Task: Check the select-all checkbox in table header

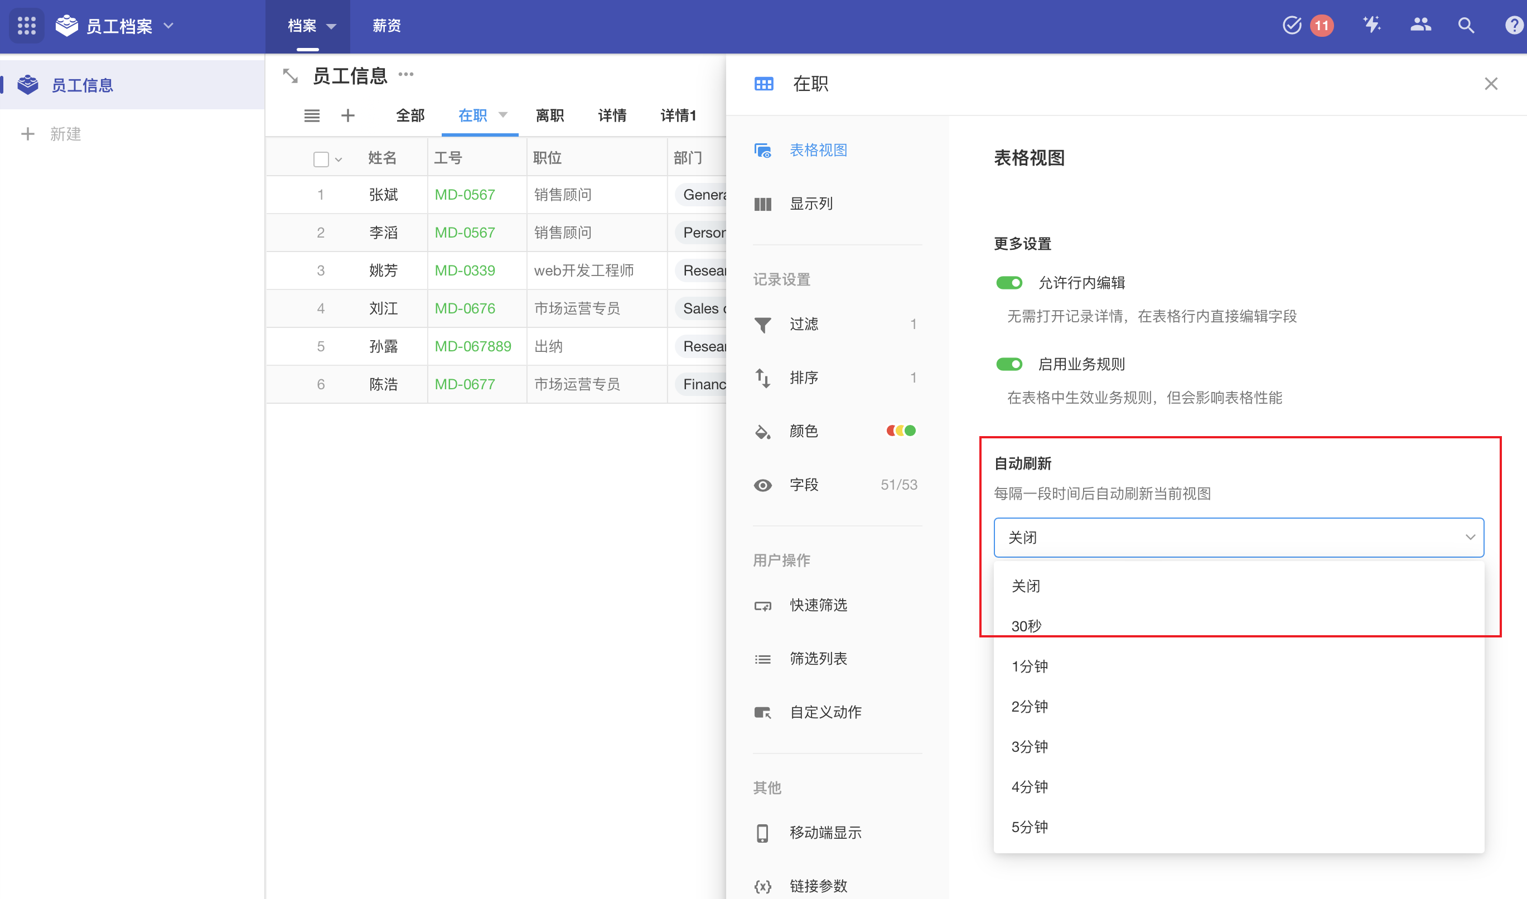Action: point(321,159)
